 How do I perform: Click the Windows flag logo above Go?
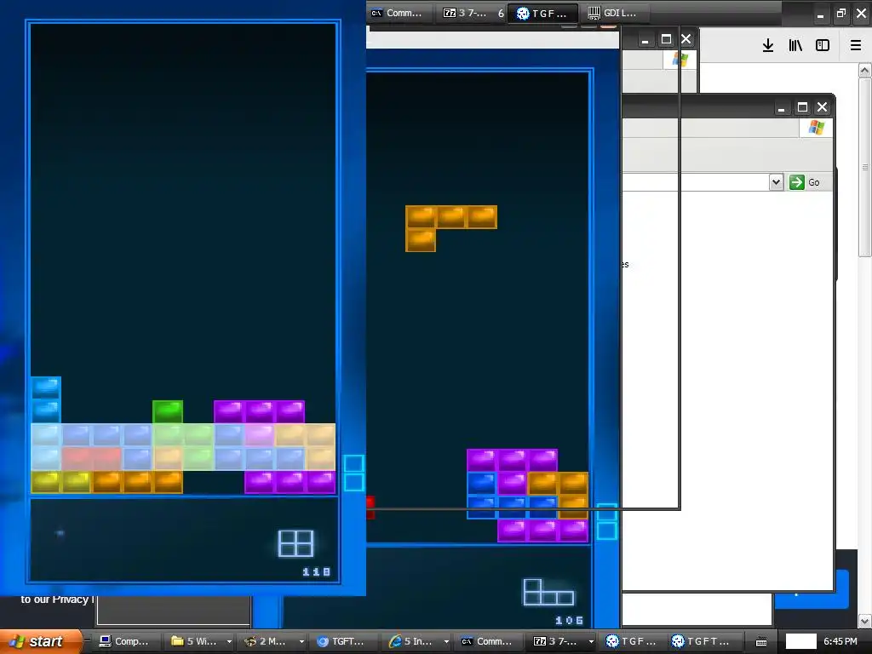tap(816, 128)
